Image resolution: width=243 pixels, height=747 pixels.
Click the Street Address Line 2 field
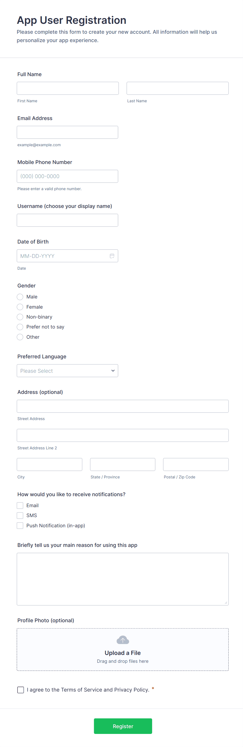[123, 435]
